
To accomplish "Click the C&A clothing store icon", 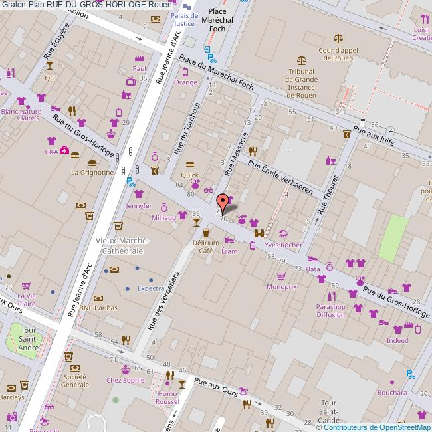I will click(51, 141).
